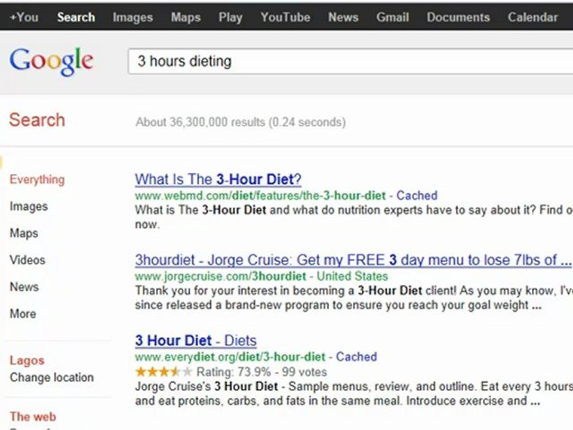
Task: Click the www.everydiet.org URL text
Action: point(230,357)
